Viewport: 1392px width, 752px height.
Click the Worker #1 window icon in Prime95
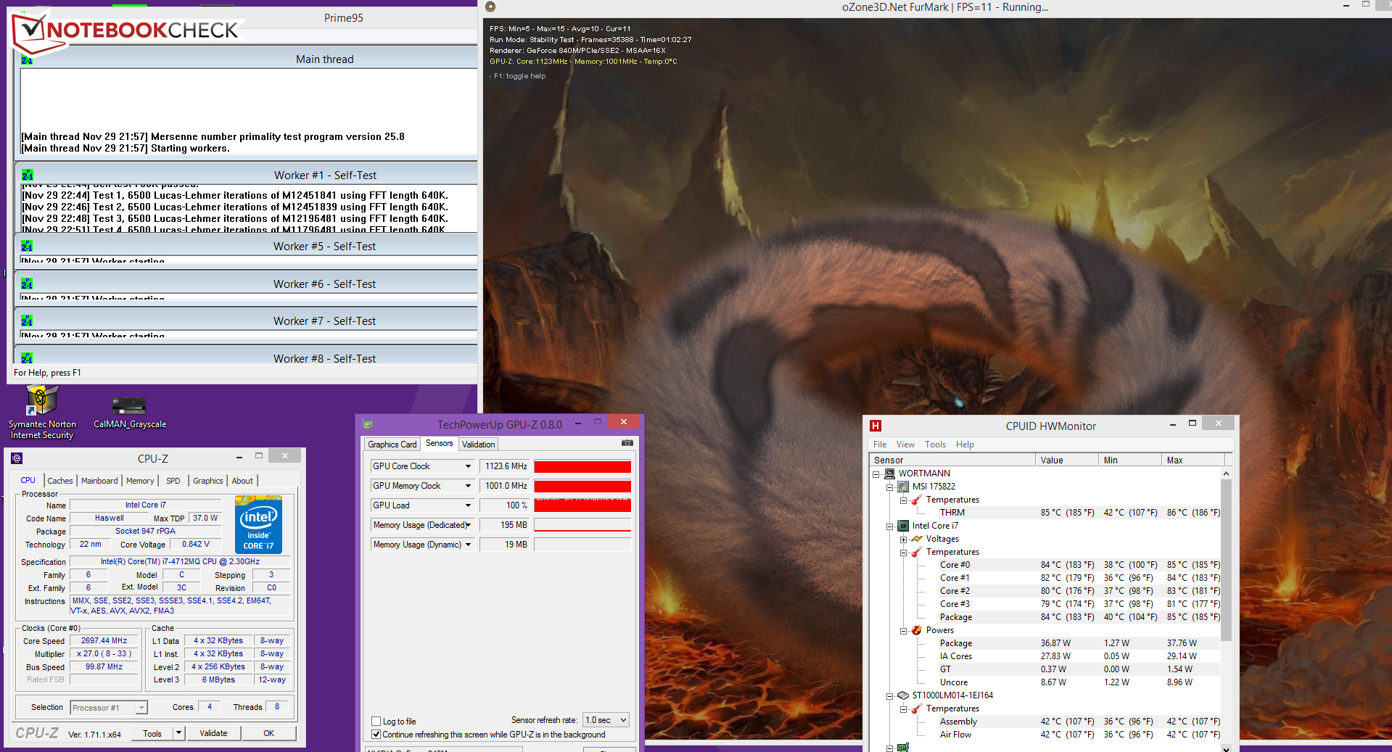tap(28, 175)
